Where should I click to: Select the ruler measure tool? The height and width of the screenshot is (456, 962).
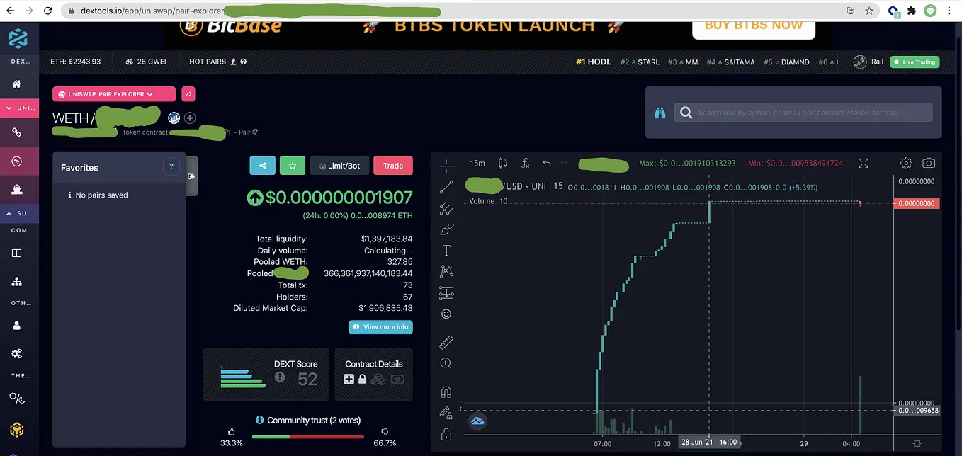446,343
